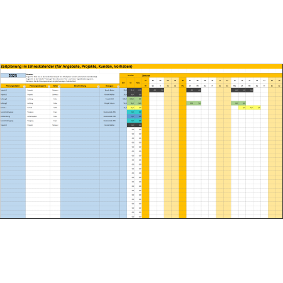Select the Ist hours column header
This screenshot has height=283, width=283.
click(131, 83)
